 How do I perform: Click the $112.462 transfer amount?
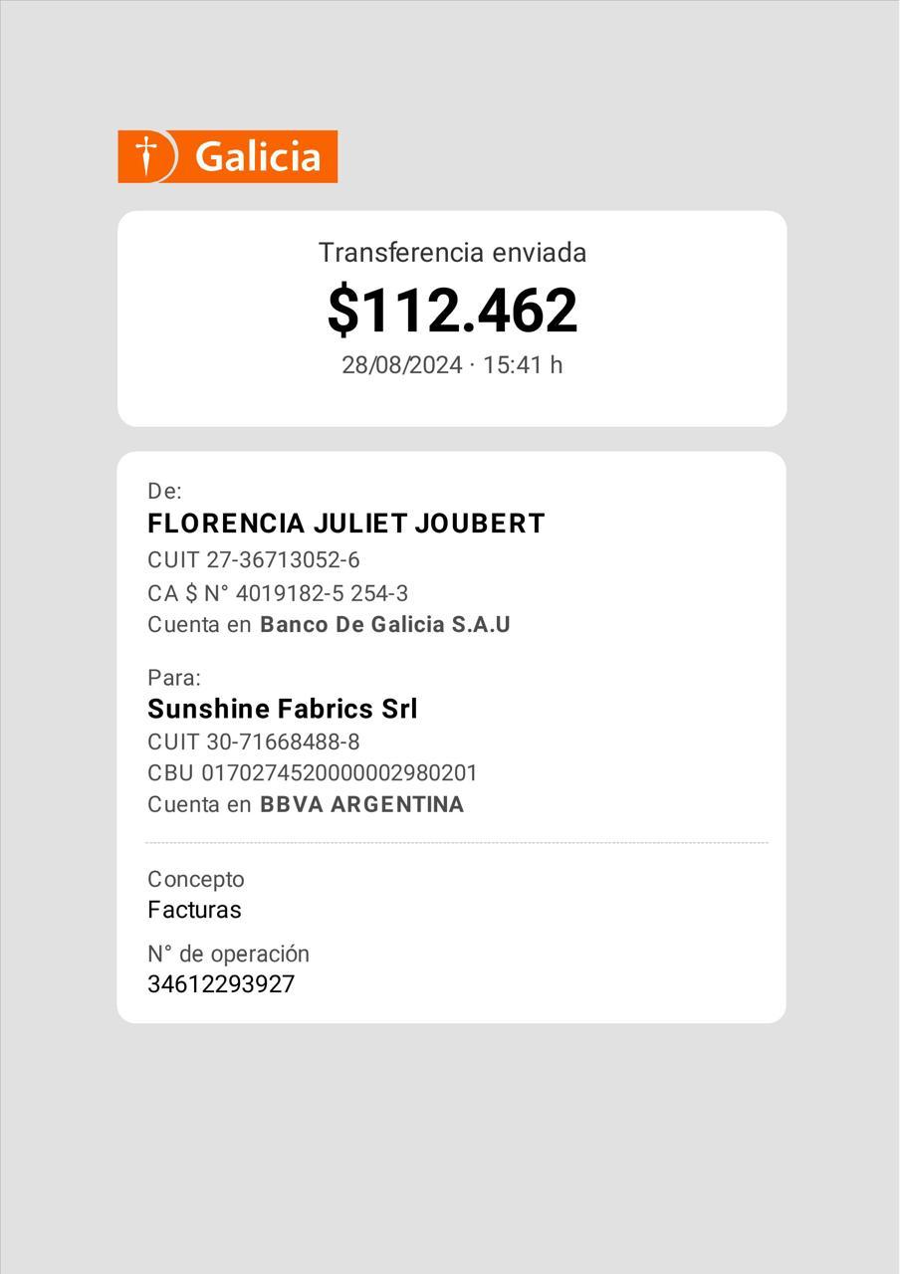(x=452, y=310)
